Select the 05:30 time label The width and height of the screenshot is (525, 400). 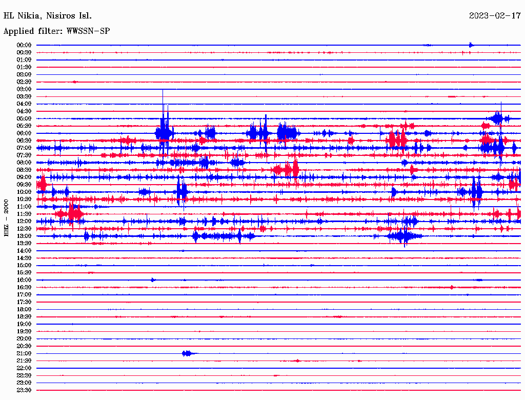(24, 126)
